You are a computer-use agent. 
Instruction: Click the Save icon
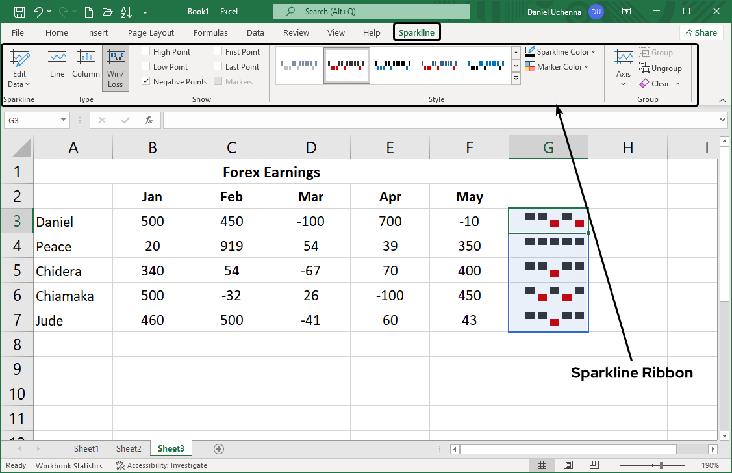pos(18,11)
